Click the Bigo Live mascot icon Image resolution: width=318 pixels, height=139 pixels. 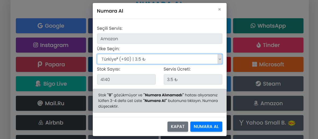click(x=38, y=83)
